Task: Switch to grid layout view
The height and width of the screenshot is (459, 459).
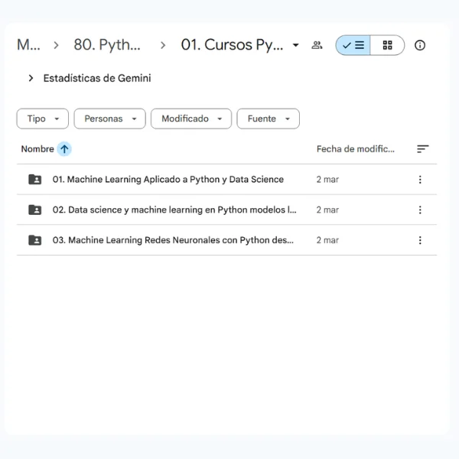Action: [x=387, y=45]
